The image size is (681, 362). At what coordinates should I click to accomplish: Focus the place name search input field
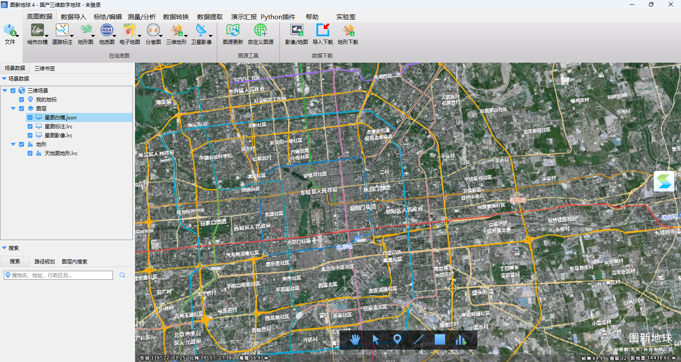60,275
